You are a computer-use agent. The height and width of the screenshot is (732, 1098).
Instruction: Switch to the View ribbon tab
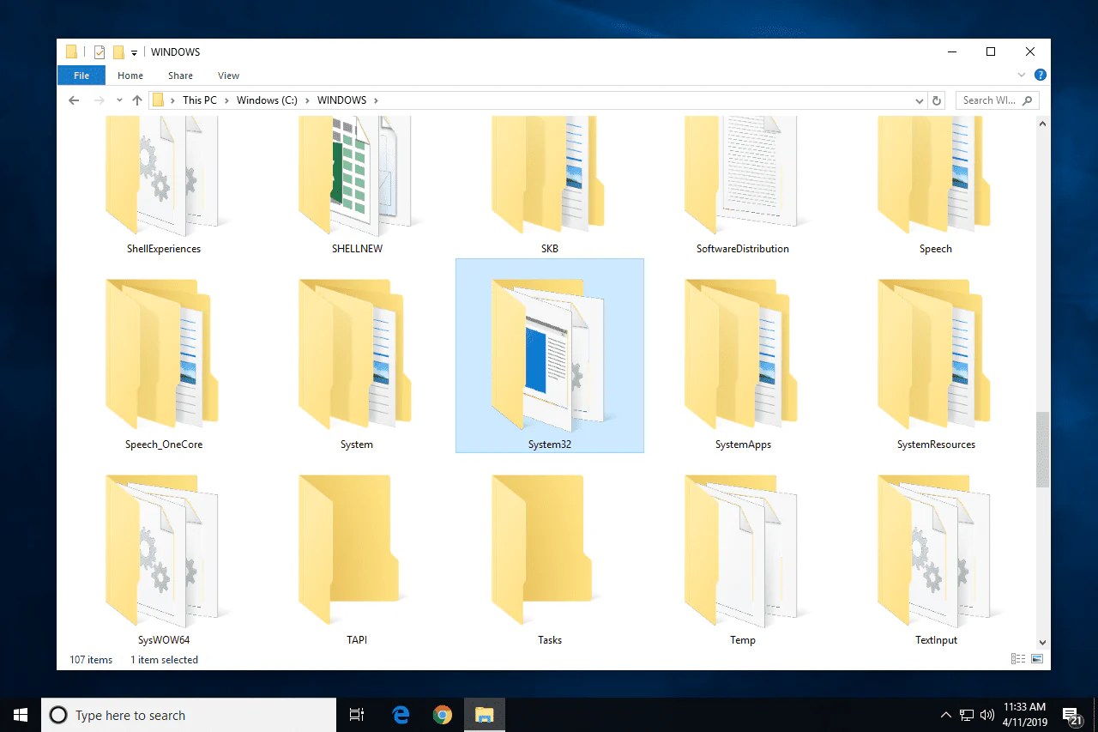coord(228,76)
